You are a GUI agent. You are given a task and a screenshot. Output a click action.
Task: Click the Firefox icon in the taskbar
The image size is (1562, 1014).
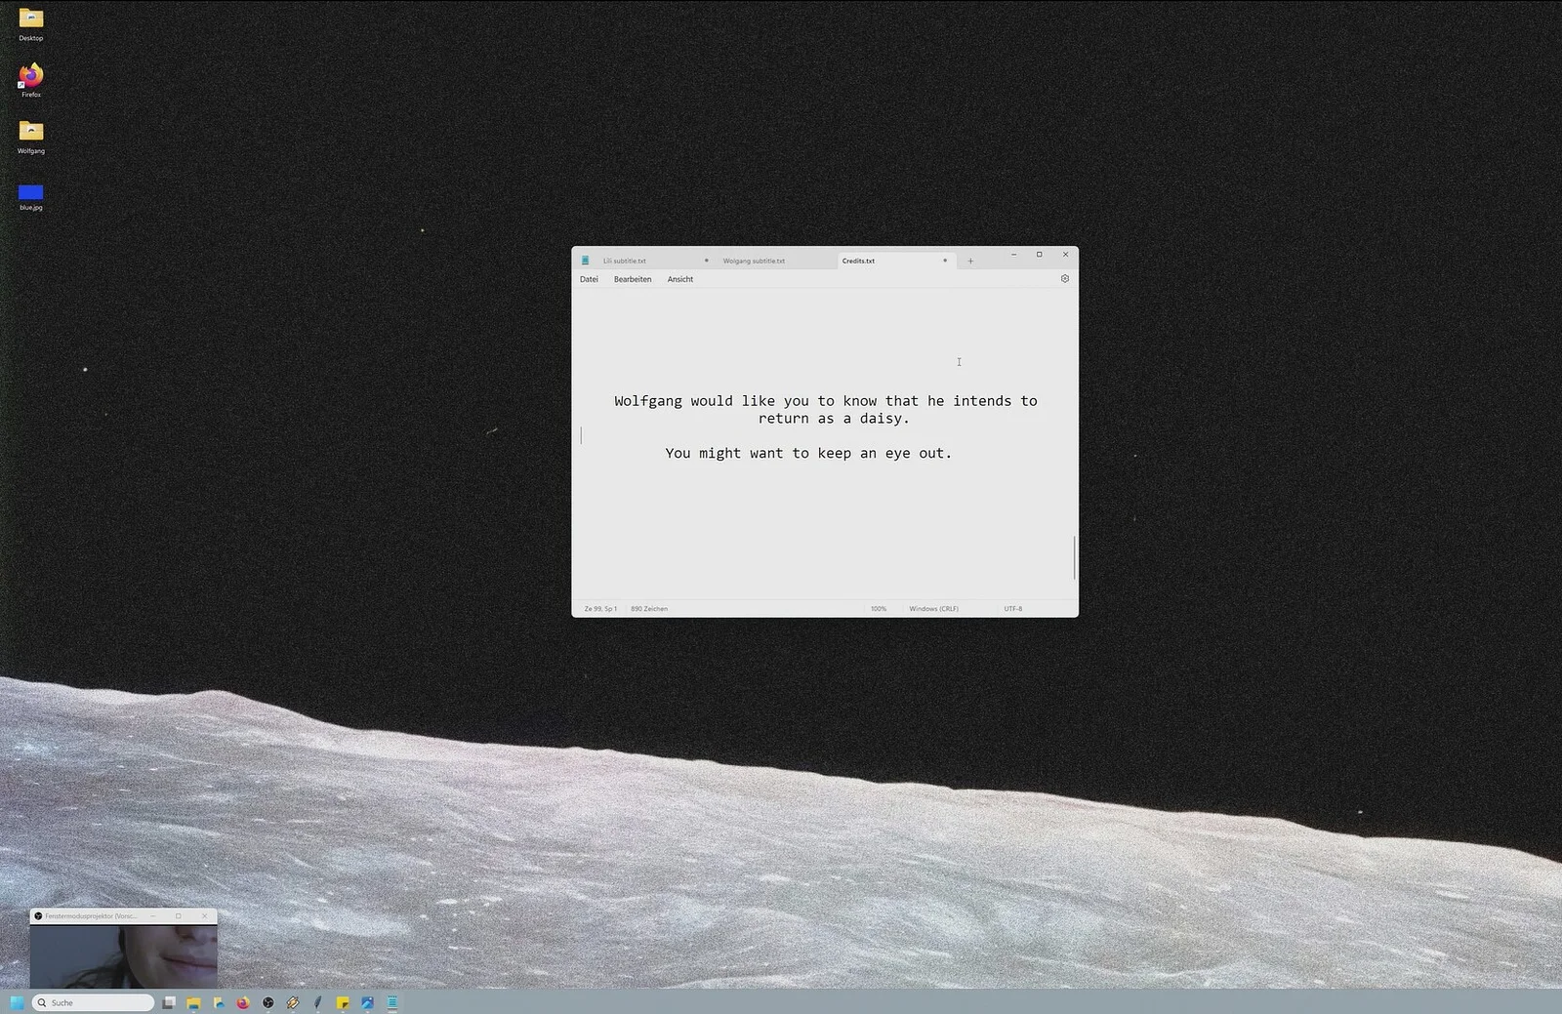click(243, 1002)
